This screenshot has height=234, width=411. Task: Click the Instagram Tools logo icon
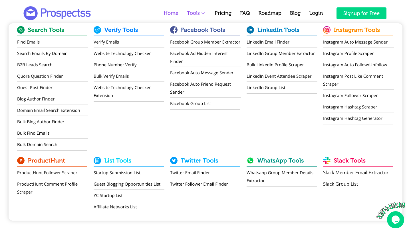click(327, 30)
